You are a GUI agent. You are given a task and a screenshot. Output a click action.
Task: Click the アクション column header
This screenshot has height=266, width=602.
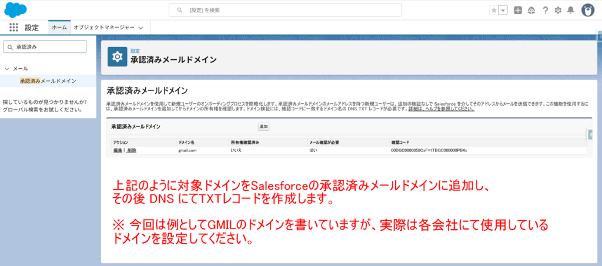(x=121, y=142)
